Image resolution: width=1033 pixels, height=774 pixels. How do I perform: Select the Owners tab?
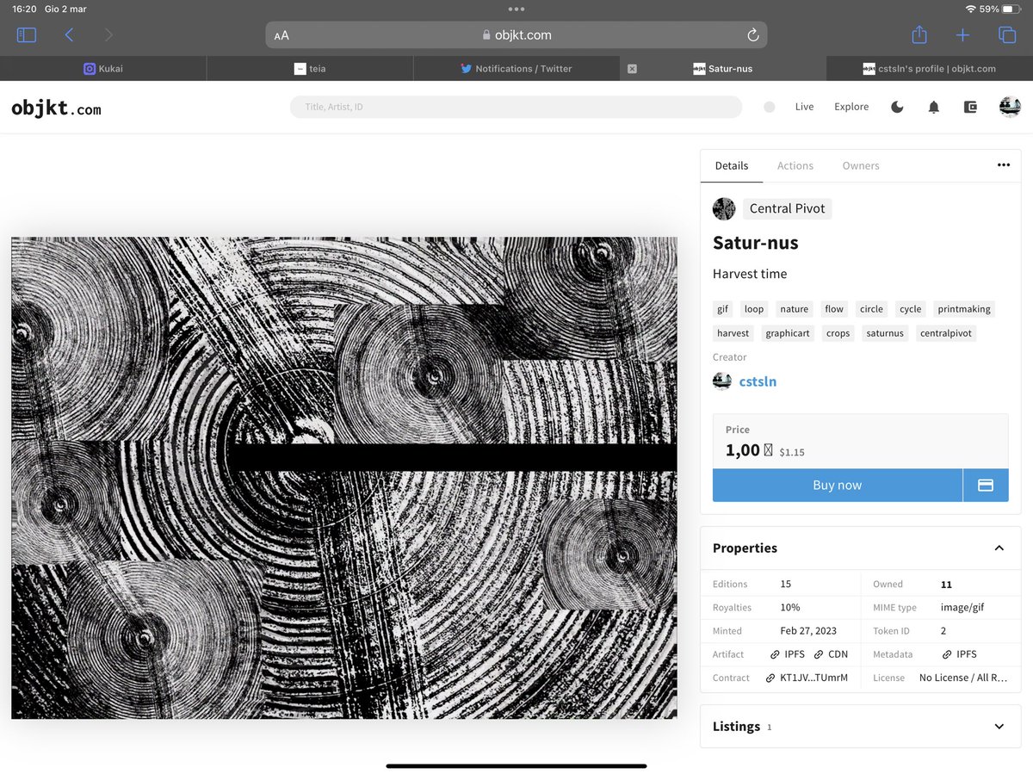point(861,165)
